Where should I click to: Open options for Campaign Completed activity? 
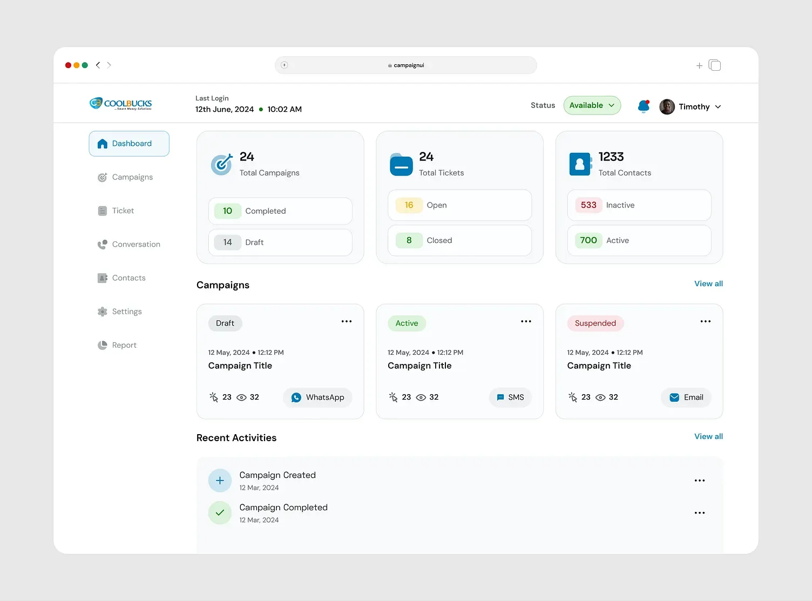pyautogui.click(x=700, y=513)
